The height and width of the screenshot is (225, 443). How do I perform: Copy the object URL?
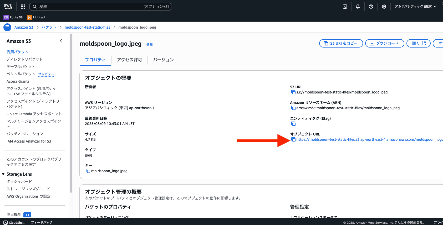point(293,139)
